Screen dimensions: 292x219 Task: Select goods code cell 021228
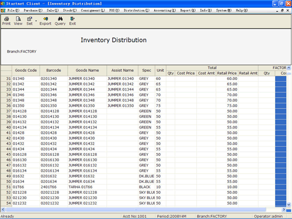26,193
